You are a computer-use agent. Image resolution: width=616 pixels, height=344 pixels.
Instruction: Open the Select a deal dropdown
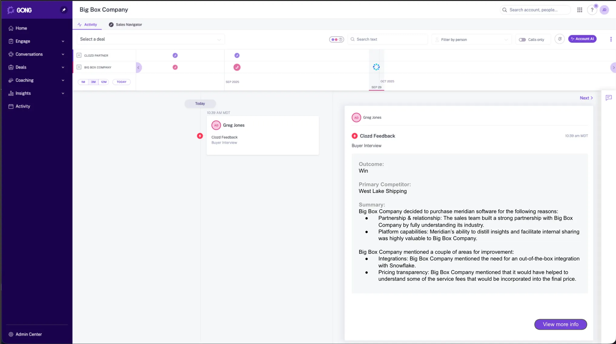(x=151, y=39)
